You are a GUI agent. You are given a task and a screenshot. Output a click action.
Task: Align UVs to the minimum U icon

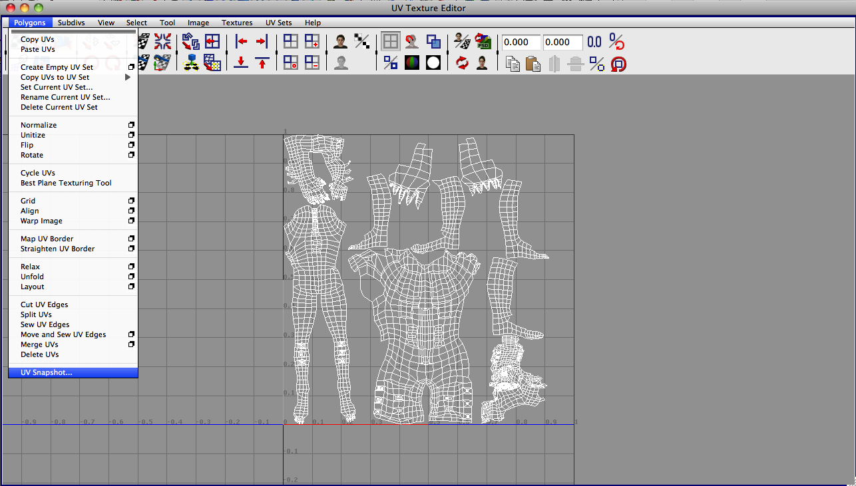[241, 41]
